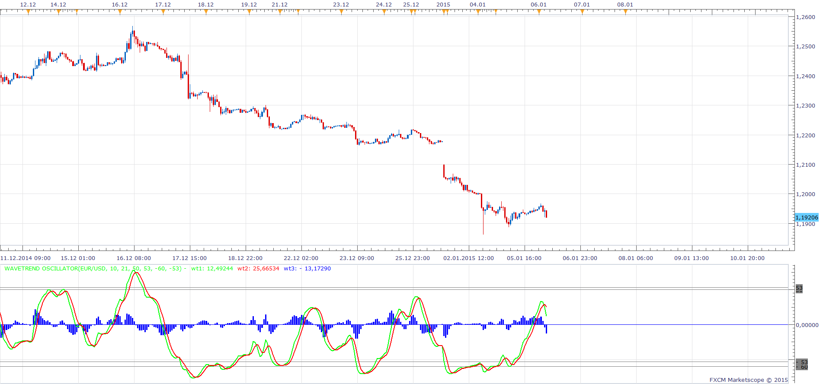Click the 1,2000 price axis label
The image size is (823, 384).
tap(806, 194)
